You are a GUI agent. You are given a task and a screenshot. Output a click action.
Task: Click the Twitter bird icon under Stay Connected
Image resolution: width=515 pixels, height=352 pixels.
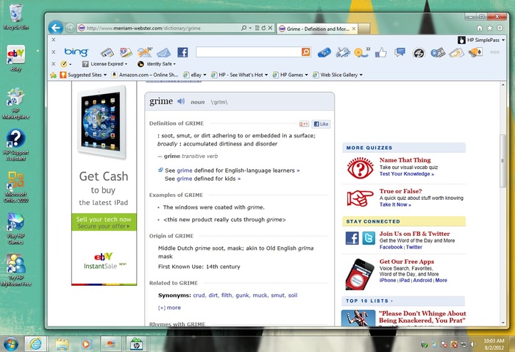coord(369,238)
